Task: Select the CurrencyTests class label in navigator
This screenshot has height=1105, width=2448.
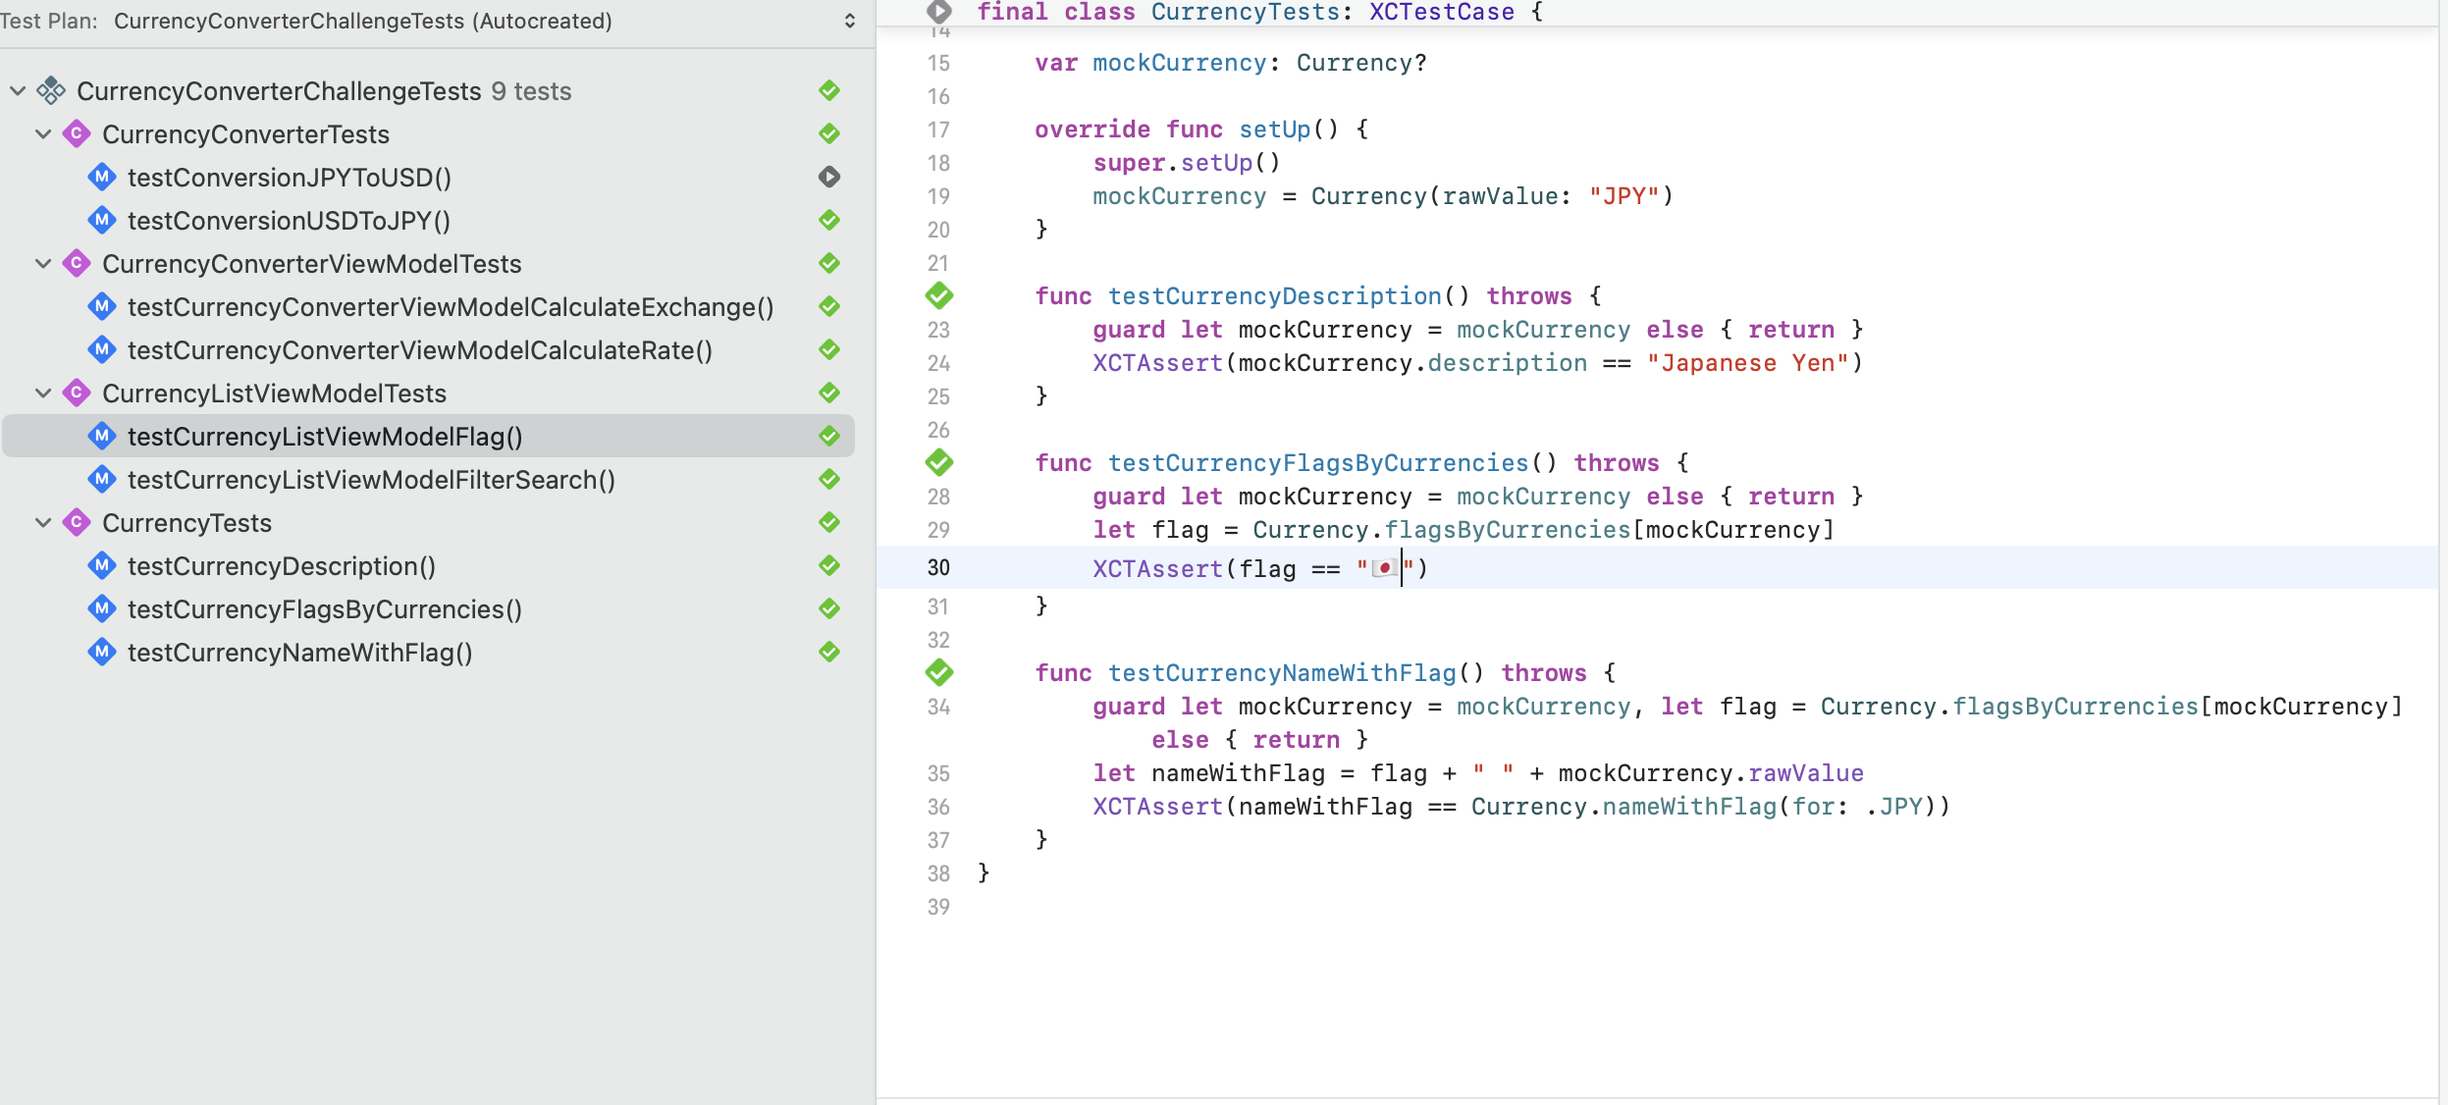Action: click(x=186, y=523)
